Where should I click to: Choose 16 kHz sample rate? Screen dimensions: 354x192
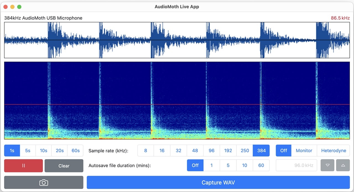162,151
